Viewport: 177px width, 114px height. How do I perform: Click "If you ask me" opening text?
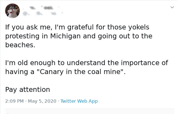pyautogui.click(x=29, y=27)
